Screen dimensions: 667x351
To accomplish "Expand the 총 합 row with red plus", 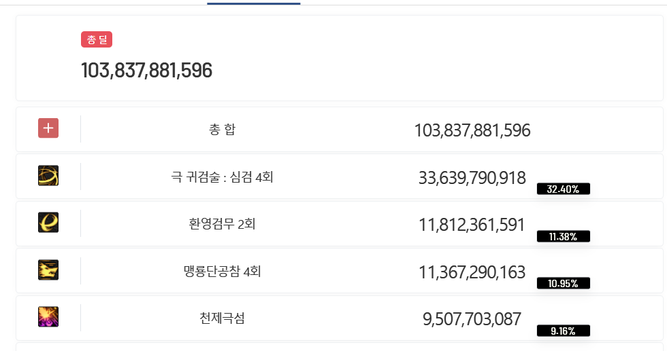I will pyautogui.click(x=48, y=128).
